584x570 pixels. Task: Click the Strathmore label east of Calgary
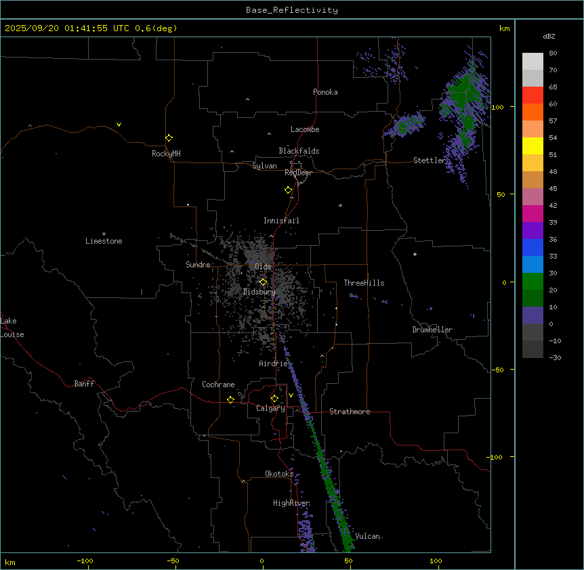click(350, 412)
